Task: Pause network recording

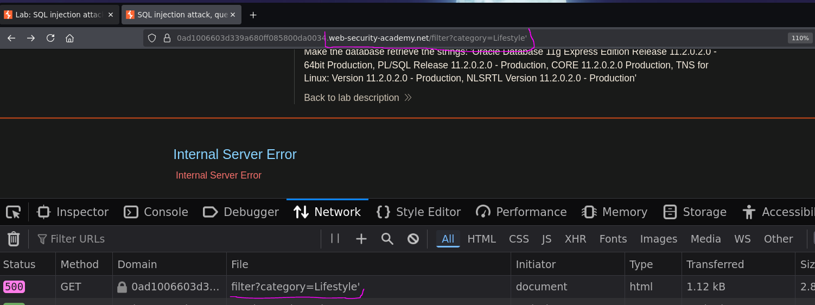Action: (335, 238)
